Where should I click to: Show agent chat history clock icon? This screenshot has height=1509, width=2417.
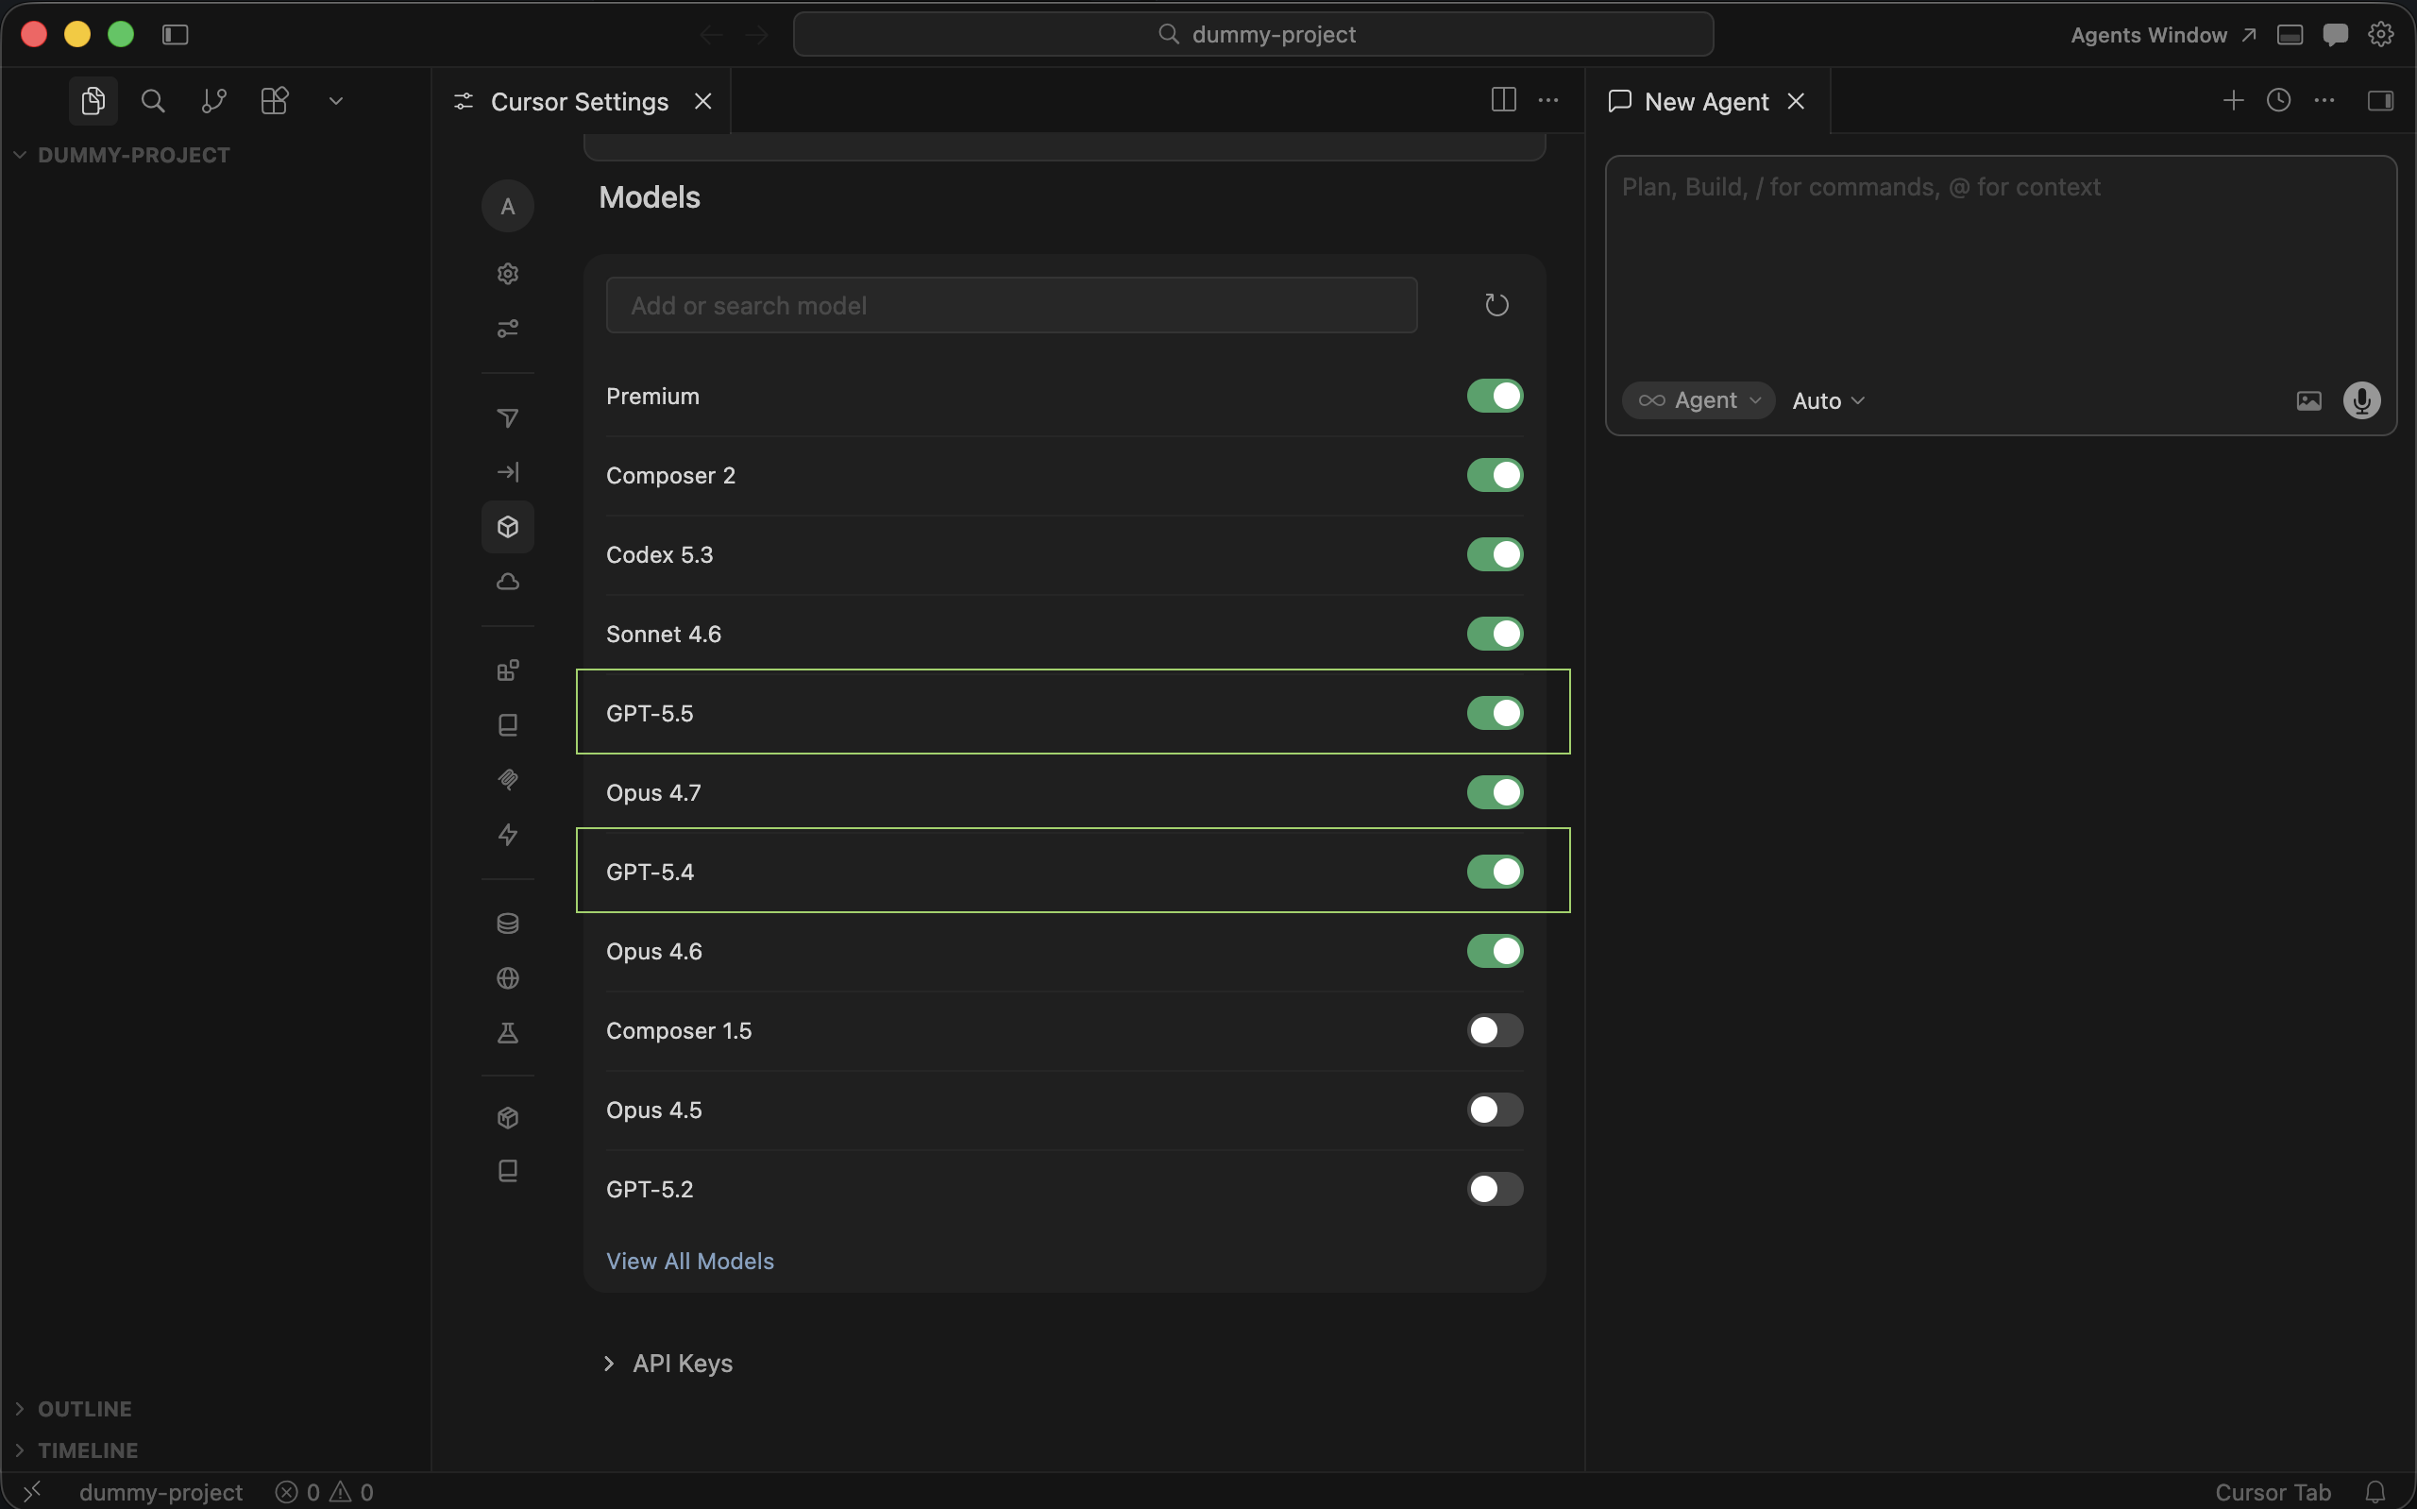click(x=2278, y=101)
